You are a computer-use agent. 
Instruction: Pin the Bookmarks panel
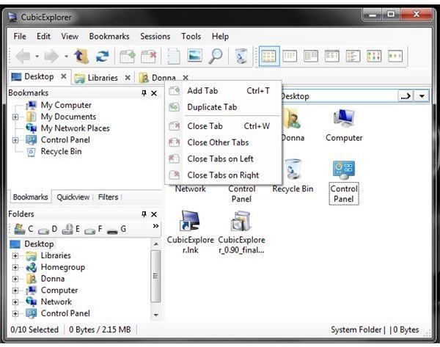tap(144, 93)
